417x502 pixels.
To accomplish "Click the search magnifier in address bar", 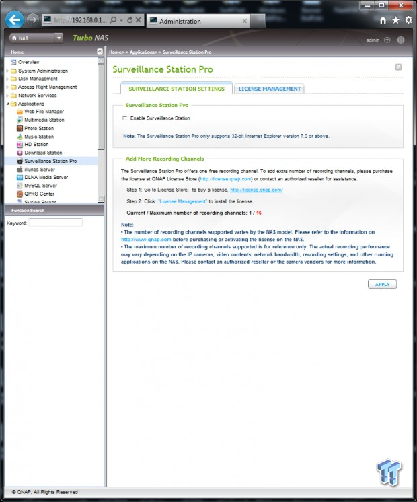I will pyautogui.click(x=113, y=20).
